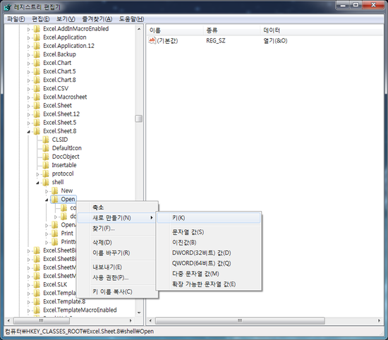Viewport: 388px width, 340px height.
Task: Expand the protocol key node
Action: coord(37,174)
